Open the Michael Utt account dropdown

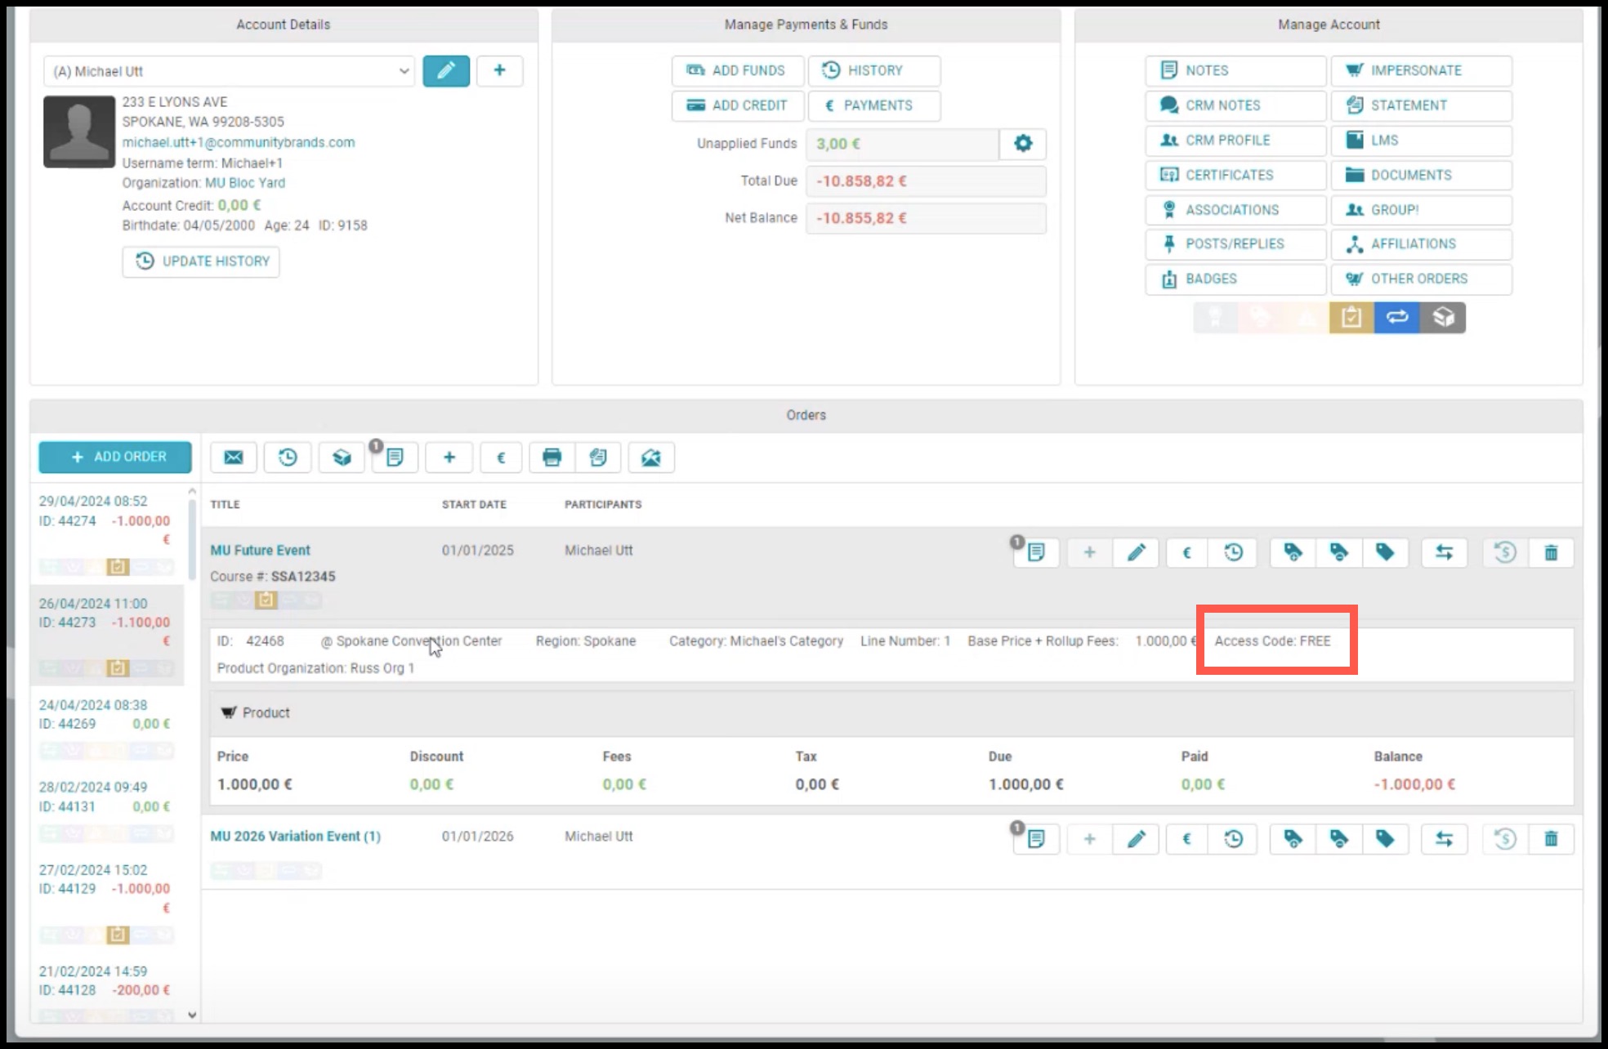pyautogui.click(x=229, y=71)
